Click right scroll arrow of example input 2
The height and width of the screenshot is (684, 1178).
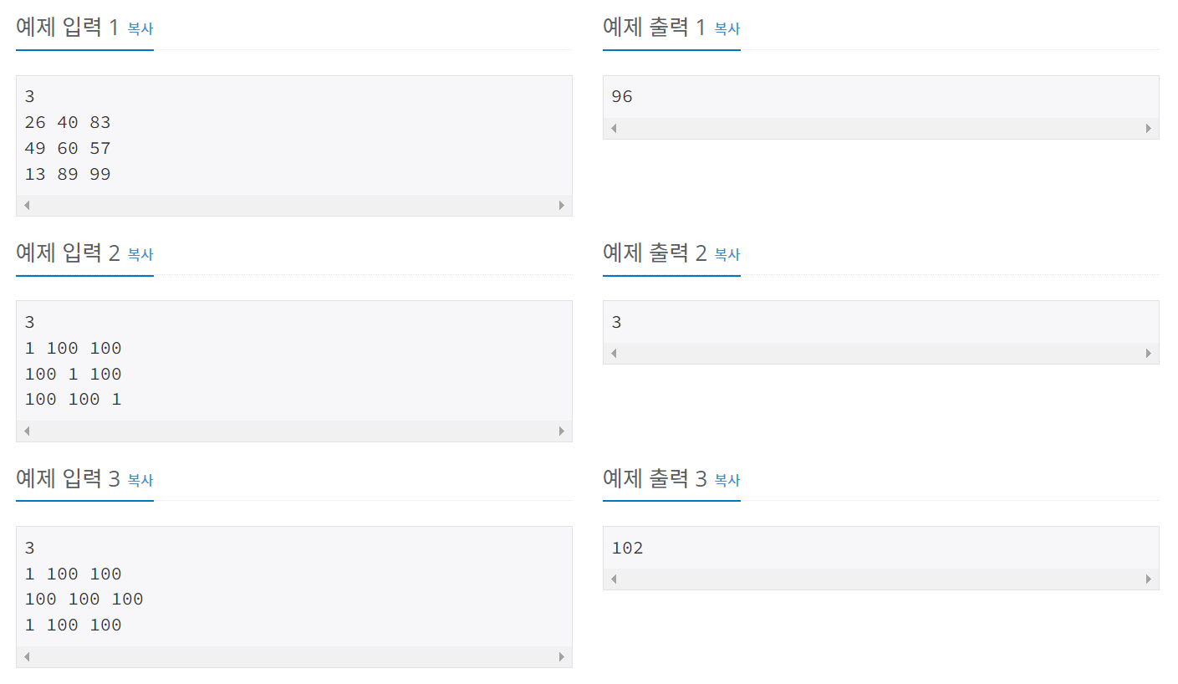coord(562,431)
